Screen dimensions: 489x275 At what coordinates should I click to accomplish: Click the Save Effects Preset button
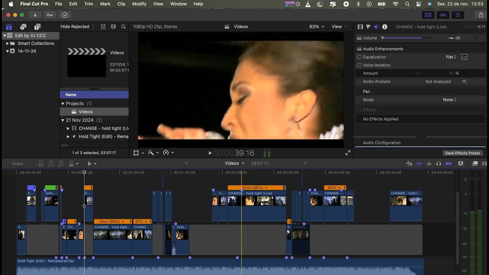(462, 153)
